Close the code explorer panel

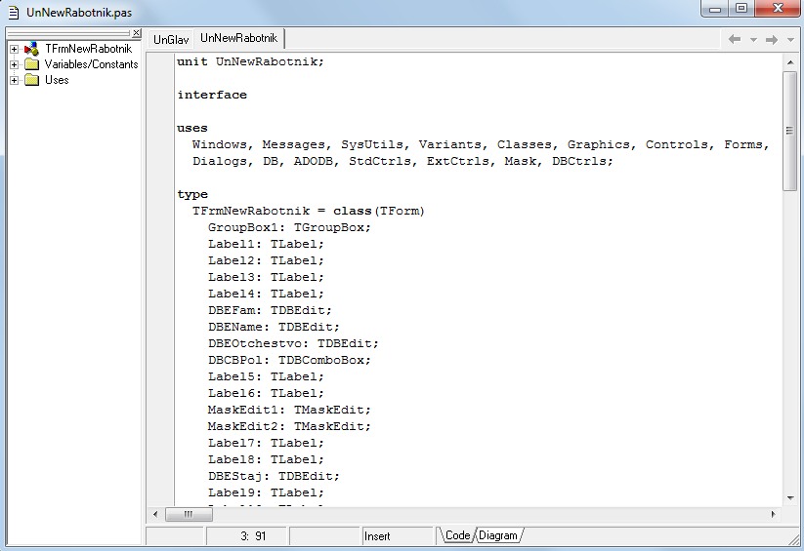[x=137, y=33]
